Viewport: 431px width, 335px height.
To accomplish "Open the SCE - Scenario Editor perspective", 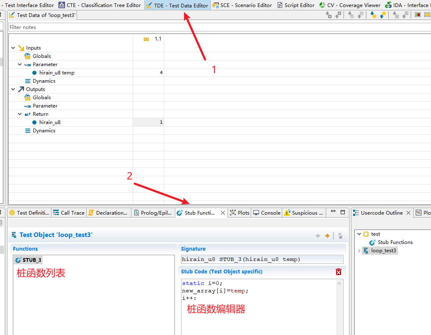I will [x=242, y=5].
